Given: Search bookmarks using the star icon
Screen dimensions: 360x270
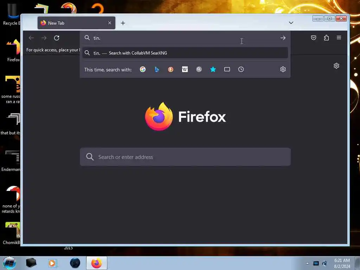Looking at the screenshot, I should [213, 69].
